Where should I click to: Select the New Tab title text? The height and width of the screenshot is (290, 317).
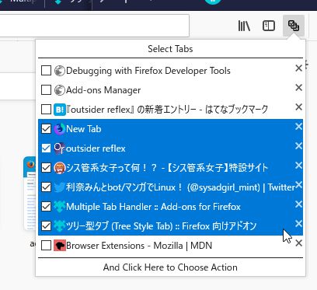point(83,129)
